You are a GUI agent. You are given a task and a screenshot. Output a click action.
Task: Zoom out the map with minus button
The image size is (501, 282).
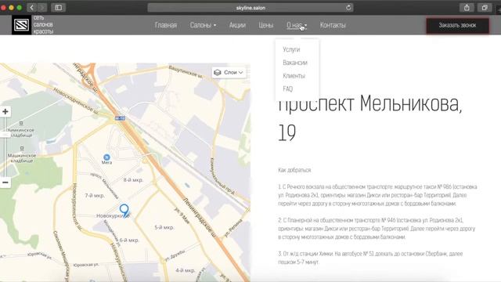tap(5, 183)
